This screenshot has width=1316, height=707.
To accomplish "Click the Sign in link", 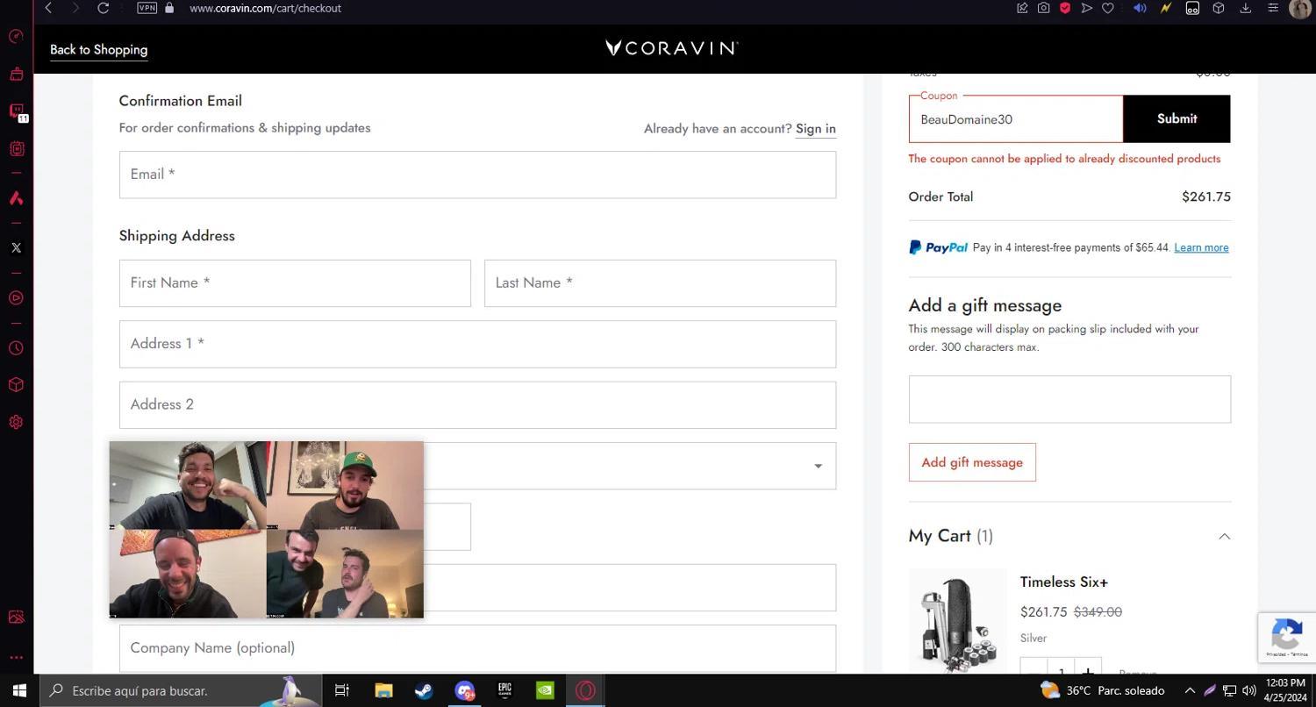I will pyautogui.click(x=815, y=129).
